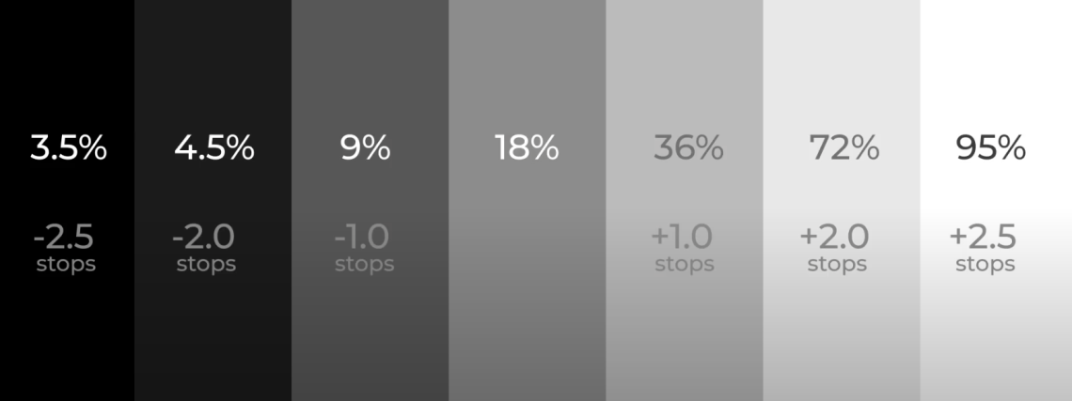This screenshot has height=401, width=1072.
Task: Click the 3.5% reflectance label
Action: tap(69, 147)
